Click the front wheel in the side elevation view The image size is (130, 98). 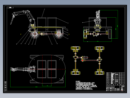(x=35, y=34)
